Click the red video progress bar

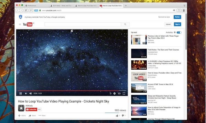[72, 90]
